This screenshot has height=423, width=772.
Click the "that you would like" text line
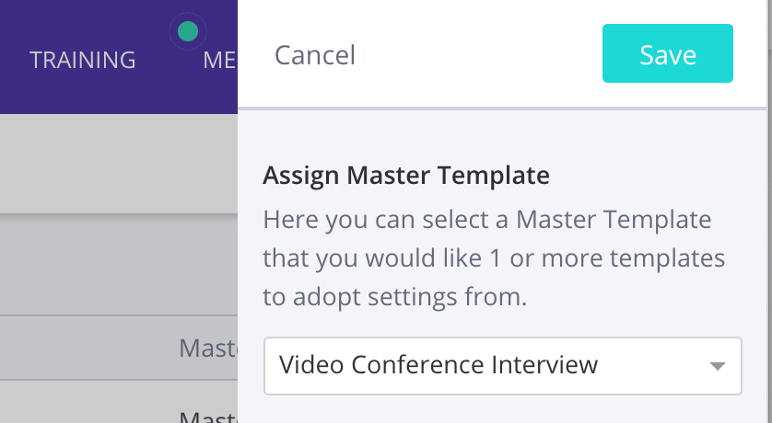point(493,259)
